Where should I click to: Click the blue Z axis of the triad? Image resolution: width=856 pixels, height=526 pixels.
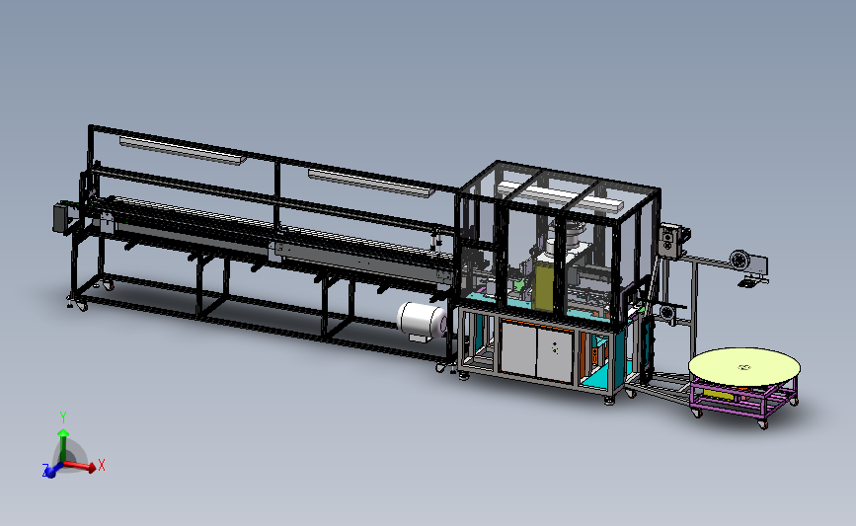[52, 471]
